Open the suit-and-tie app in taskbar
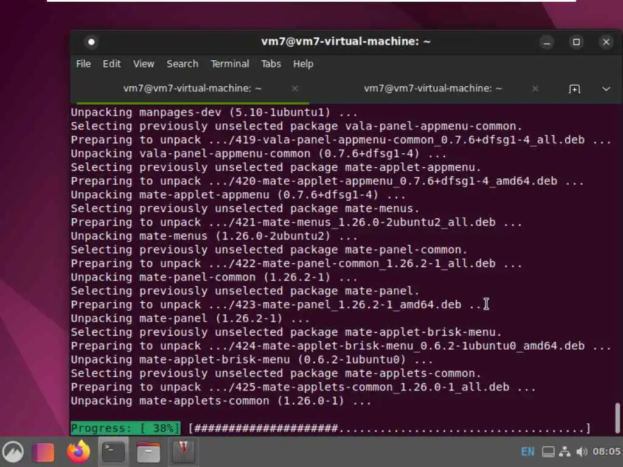 (183, 452)
